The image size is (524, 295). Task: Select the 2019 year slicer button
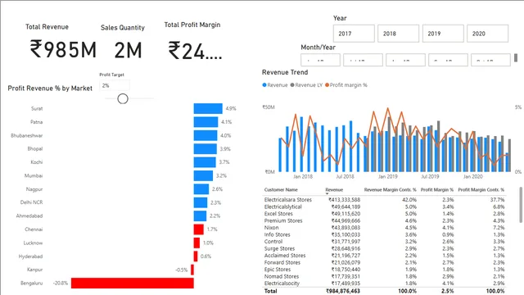click(x=443, y=34)
